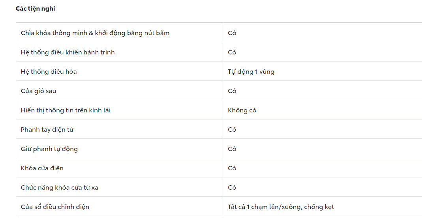Click the 'Không có' value
Screen dimensions: 422x220
242,110
